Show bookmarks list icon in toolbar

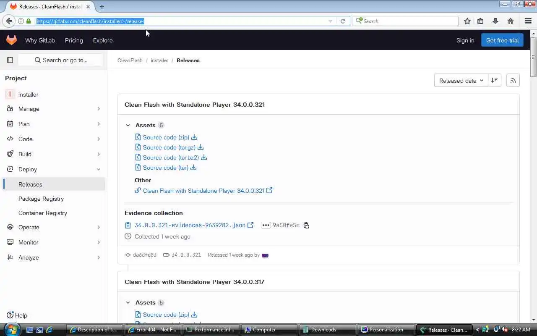tap(480, 21)
